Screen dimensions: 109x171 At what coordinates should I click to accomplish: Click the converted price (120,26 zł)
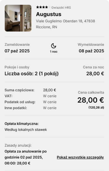[x=96, y=108]
